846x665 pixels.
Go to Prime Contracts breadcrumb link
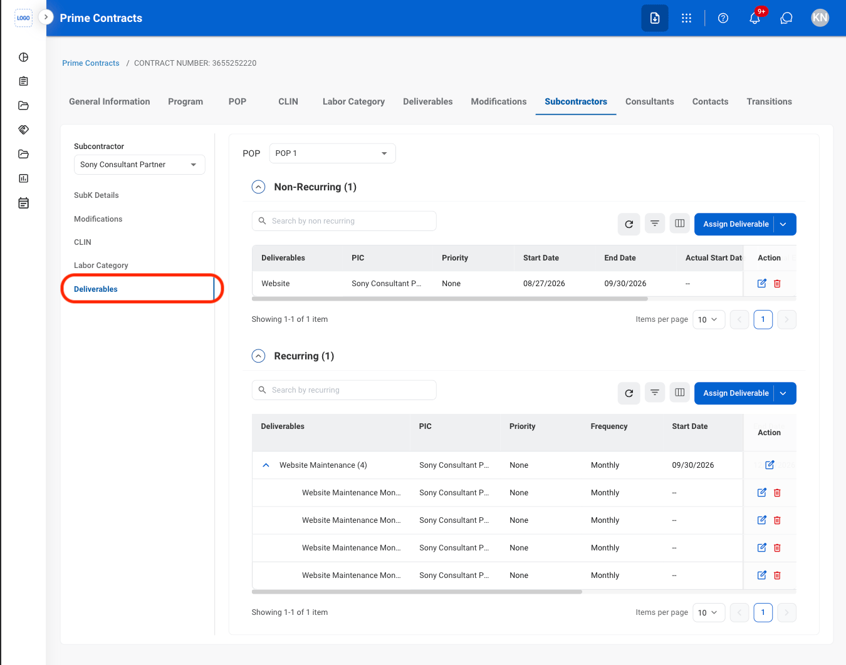pos(91,63)
